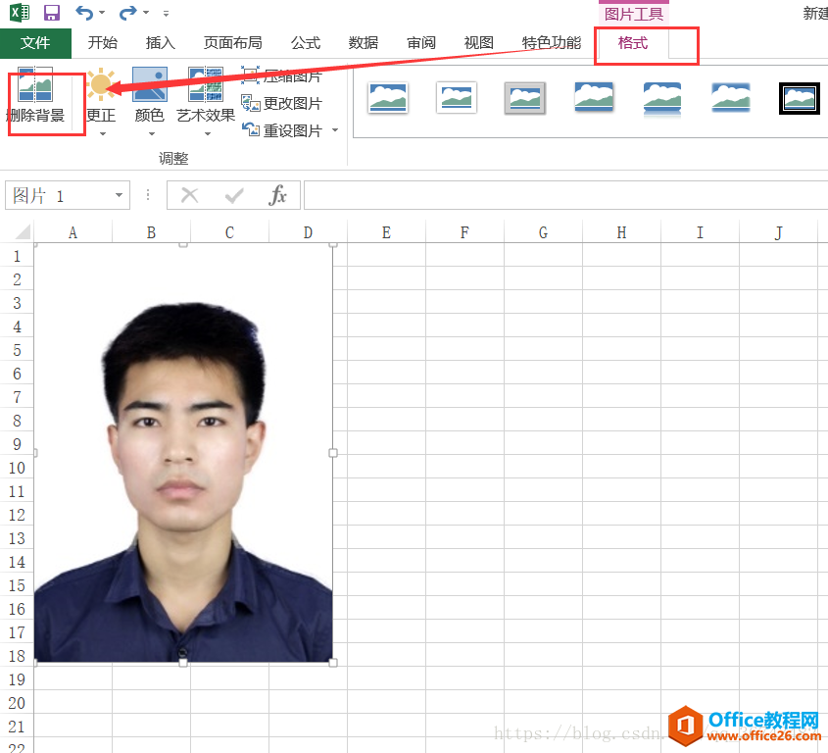Expand the Name Box dropdown arrow

point(120,195)
